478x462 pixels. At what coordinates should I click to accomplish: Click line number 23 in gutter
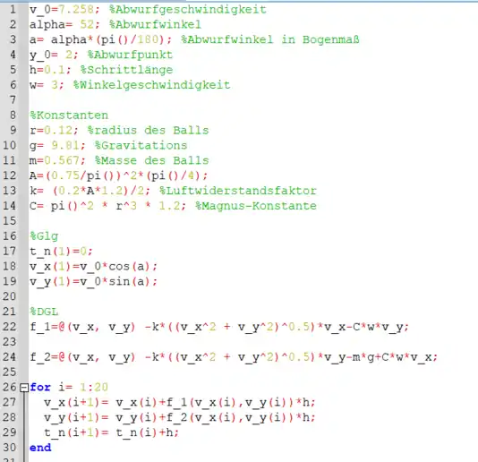[9, 341]
